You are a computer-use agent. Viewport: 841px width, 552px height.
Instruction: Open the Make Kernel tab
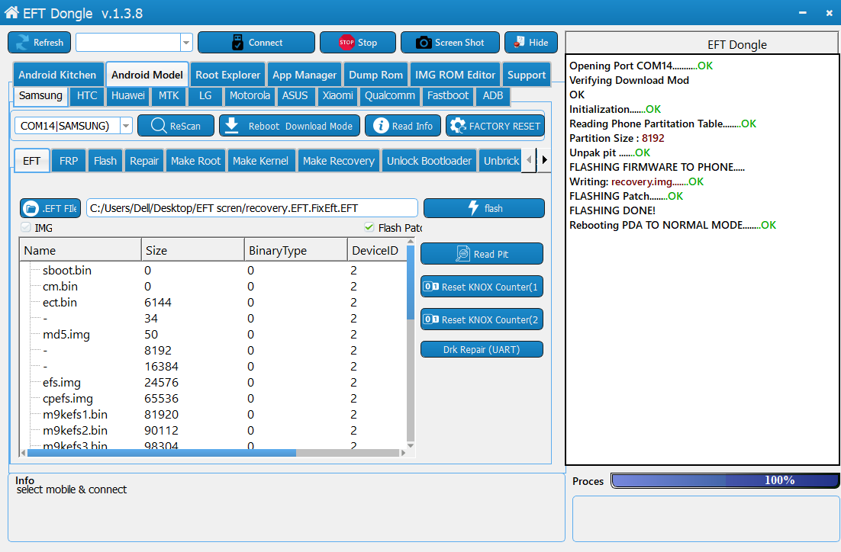point(261,161)
